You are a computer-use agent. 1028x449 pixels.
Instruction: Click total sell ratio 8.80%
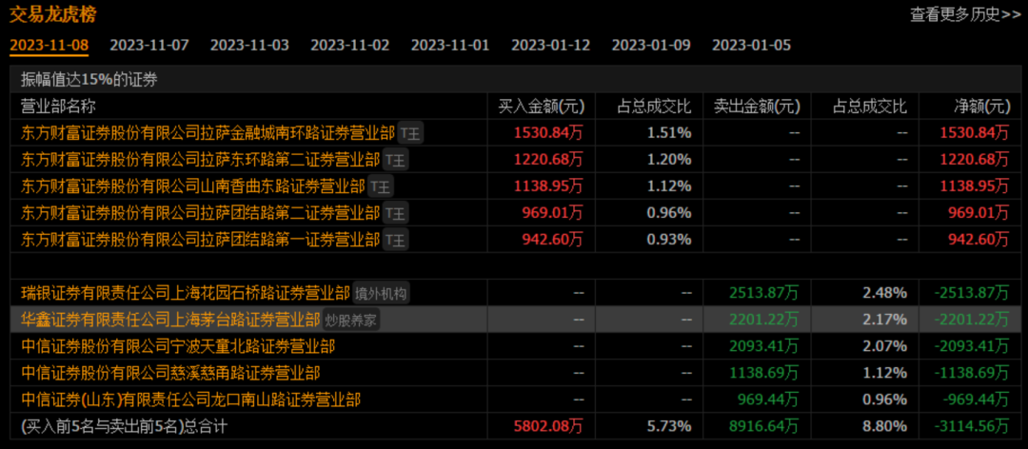885,426
